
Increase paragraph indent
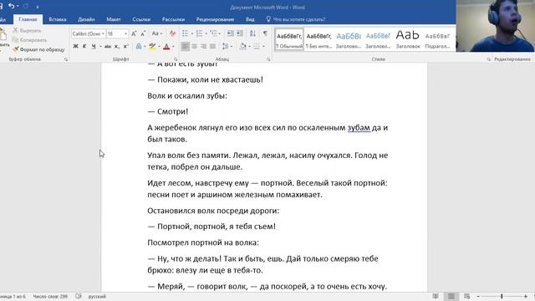[x=240, y=33]
